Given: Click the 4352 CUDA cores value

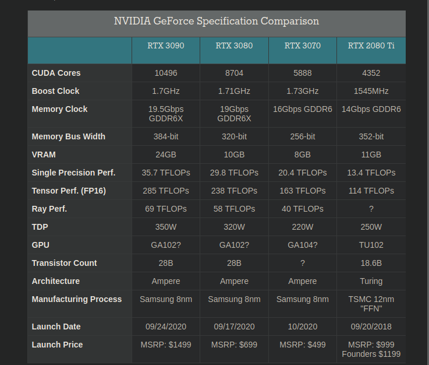Looking at the screenshot, I should (x=371, y=73).
